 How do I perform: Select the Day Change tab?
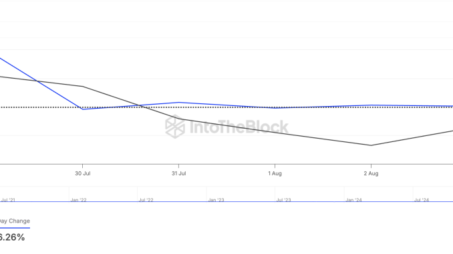pyautogui.click(x=15, y=221)
